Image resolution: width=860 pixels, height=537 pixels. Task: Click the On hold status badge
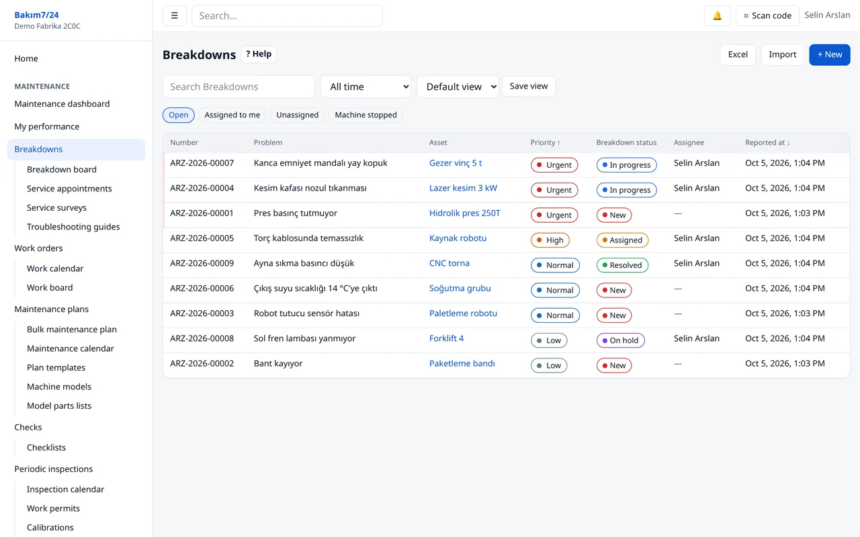click(x=621, y=340)
